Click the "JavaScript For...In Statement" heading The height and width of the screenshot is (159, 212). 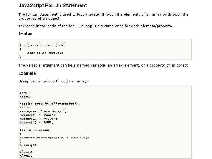tap(53, 5)
